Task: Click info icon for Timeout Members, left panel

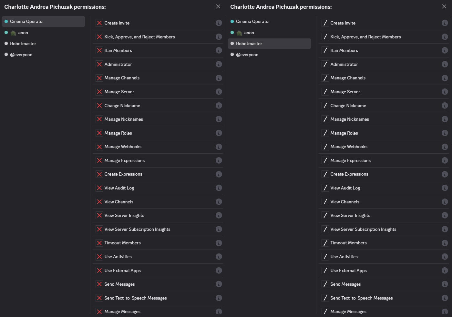Action: (x=219, y=243)
